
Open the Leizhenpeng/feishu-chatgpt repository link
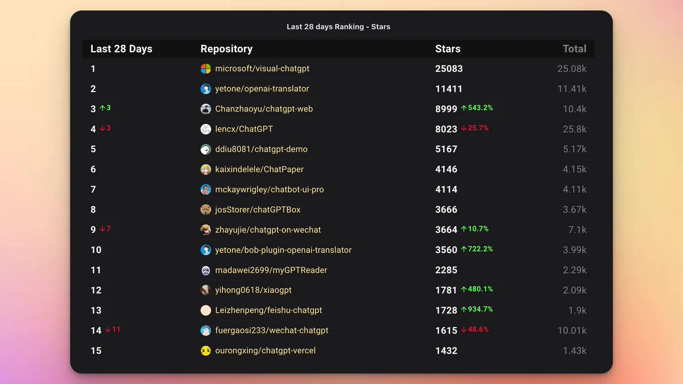pyautogui.click(x=269, y=311)
